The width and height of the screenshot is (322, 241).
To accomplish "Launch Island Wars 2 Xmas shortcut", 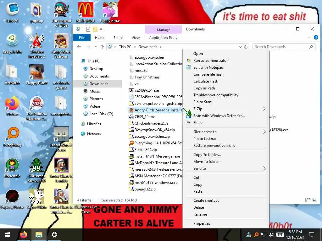I will (61, 139).
